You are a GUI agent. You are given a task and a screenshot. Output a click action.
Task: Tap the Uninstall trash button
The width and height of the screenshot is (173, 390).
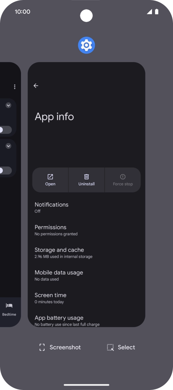click(86, 180)
